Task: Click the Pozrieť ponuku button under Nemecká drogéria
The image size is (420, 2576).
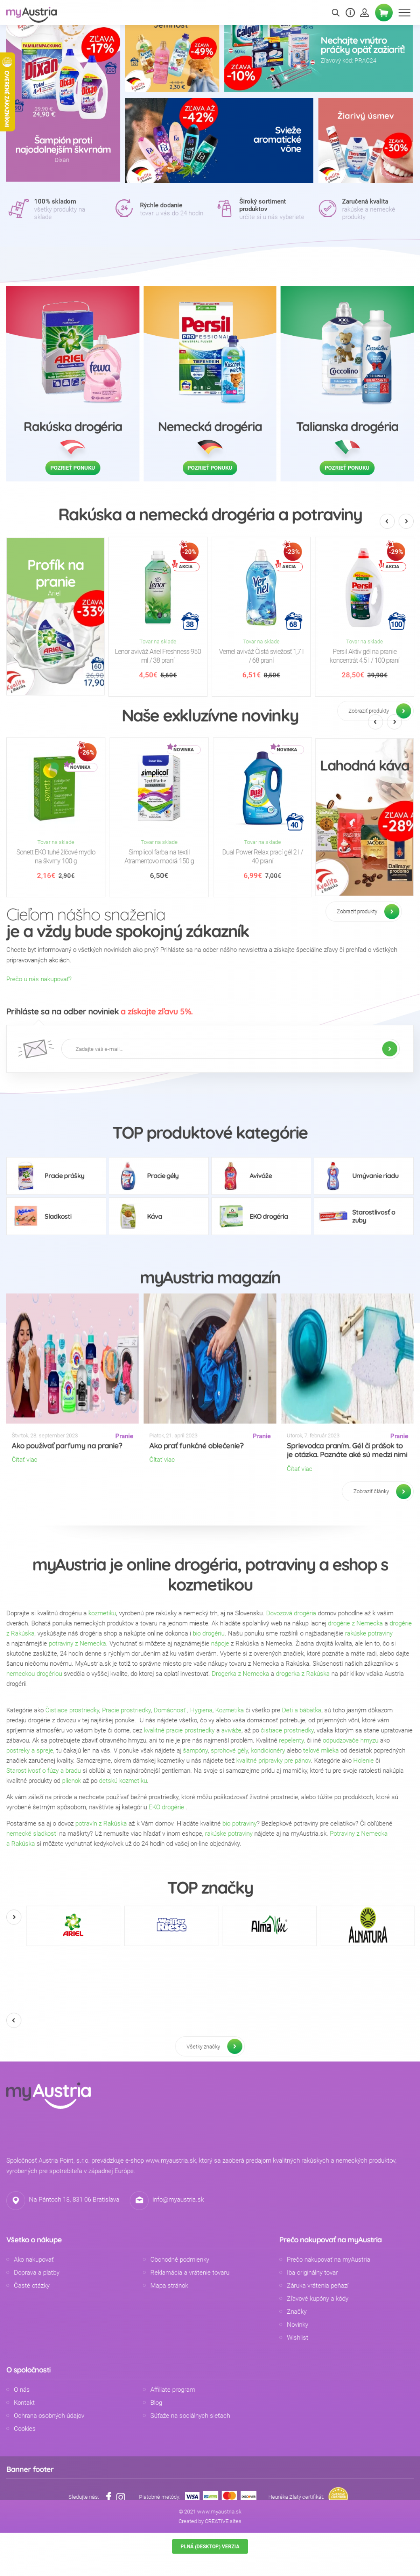Action: pyautogui.click(x=210, y=467)
